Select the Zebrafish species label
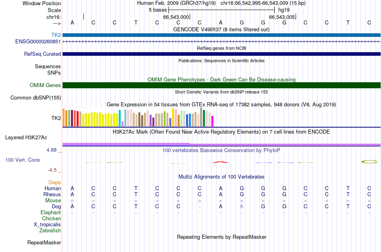This screenshot has height=252, width=381. click(50, 230)
